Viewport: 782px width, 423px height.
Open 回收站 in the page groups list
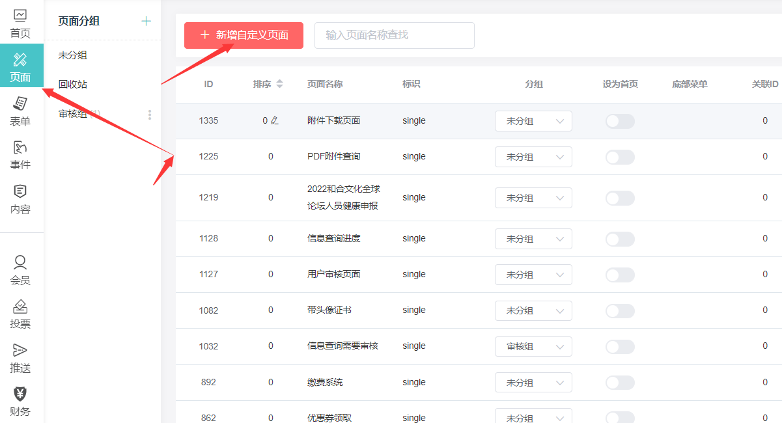[73, 85]
